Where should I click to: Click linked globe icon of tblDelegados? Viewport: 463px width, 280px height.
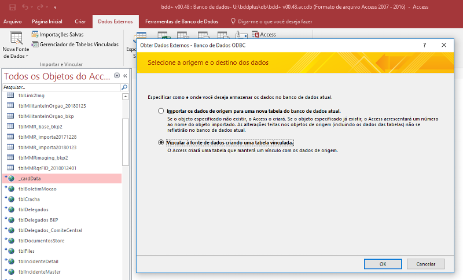(x=10, y=209)
